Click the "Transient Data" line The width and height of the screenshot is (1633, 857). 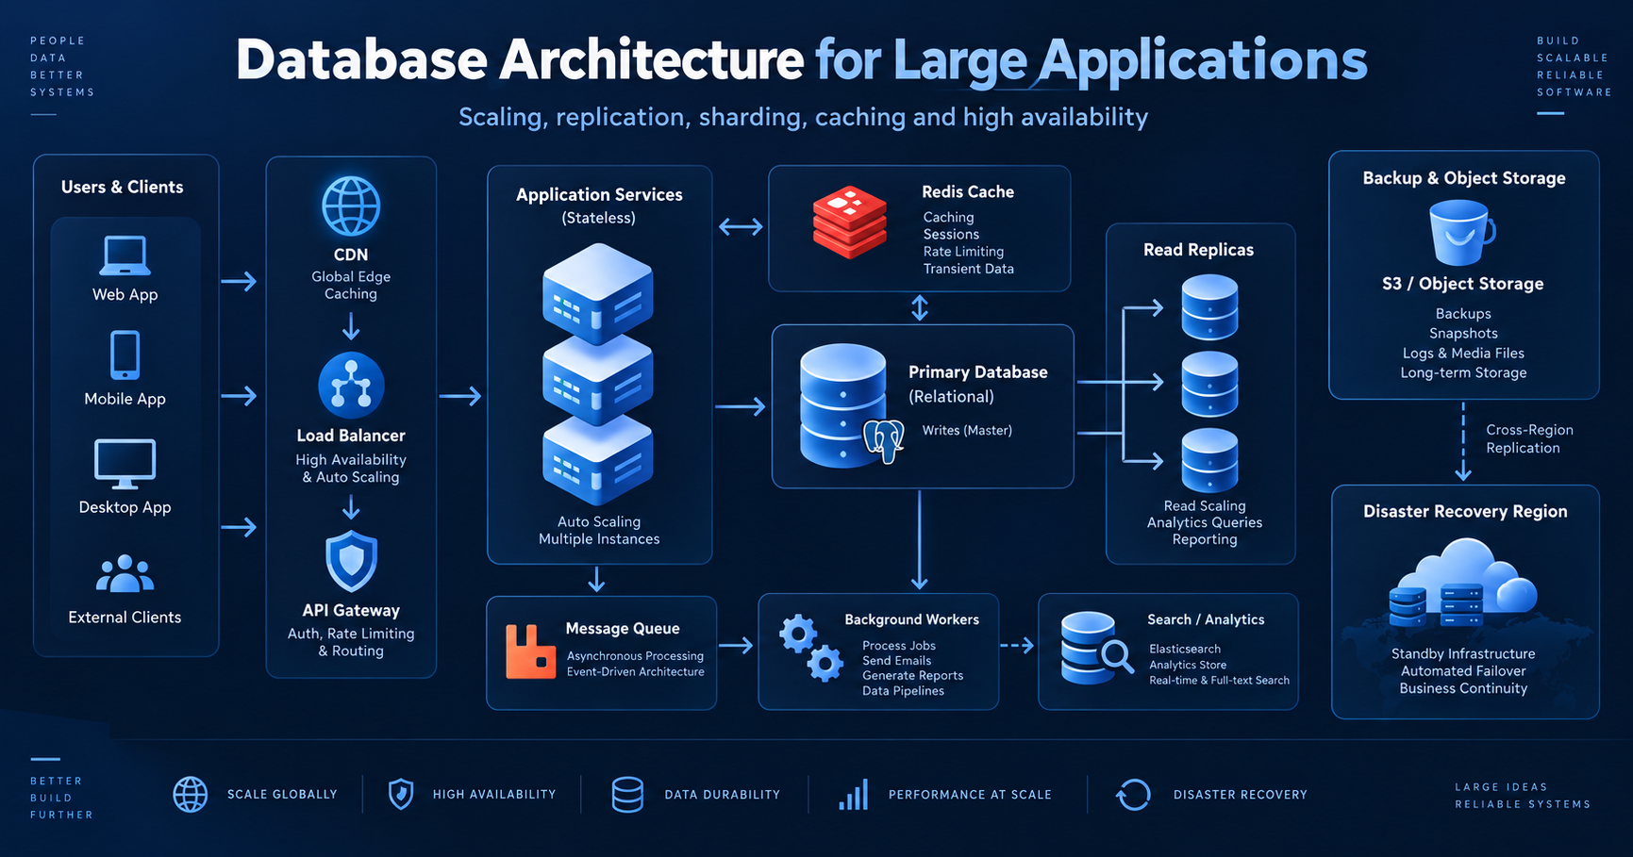[x=969, y=269]
